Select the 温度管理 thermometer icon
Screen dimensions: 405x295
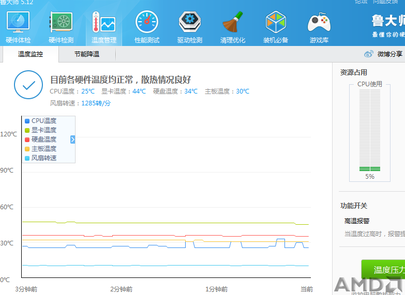click(104, 22)
